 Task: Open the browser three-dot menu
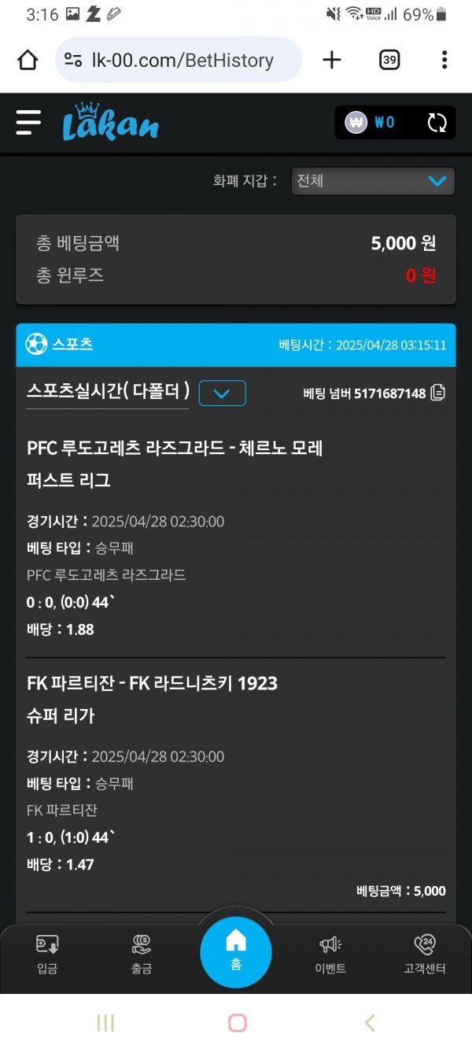click(444, 60)
